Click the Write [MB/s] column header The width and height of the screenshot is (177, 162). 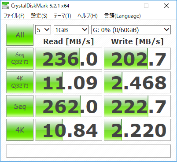pos(137,41)
